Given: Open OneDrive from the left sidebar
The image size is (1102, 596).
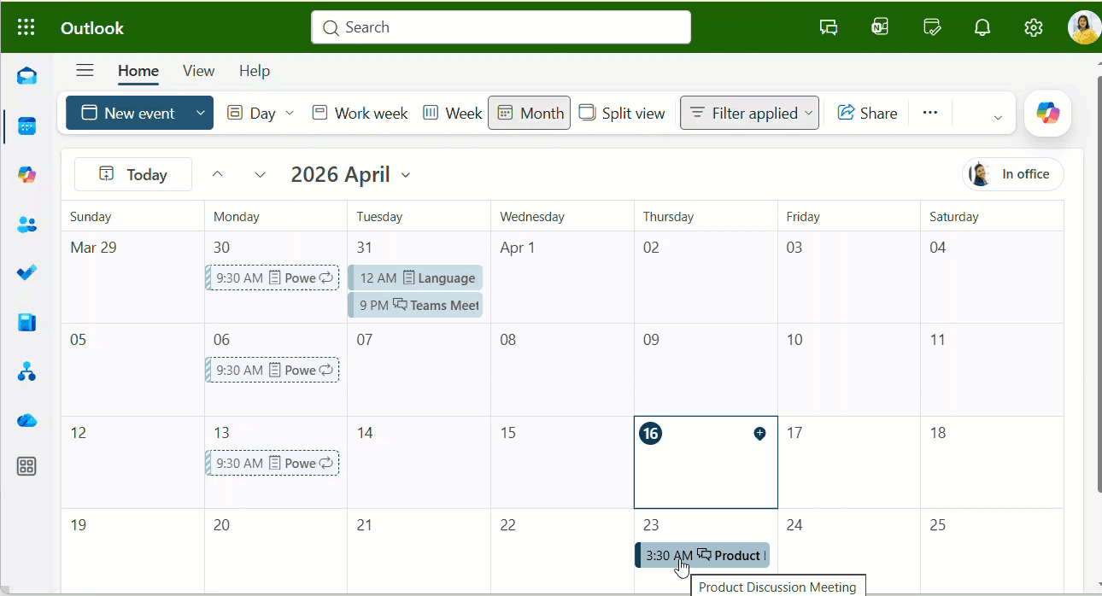Looking at the screenshot, I should point(26,420).
